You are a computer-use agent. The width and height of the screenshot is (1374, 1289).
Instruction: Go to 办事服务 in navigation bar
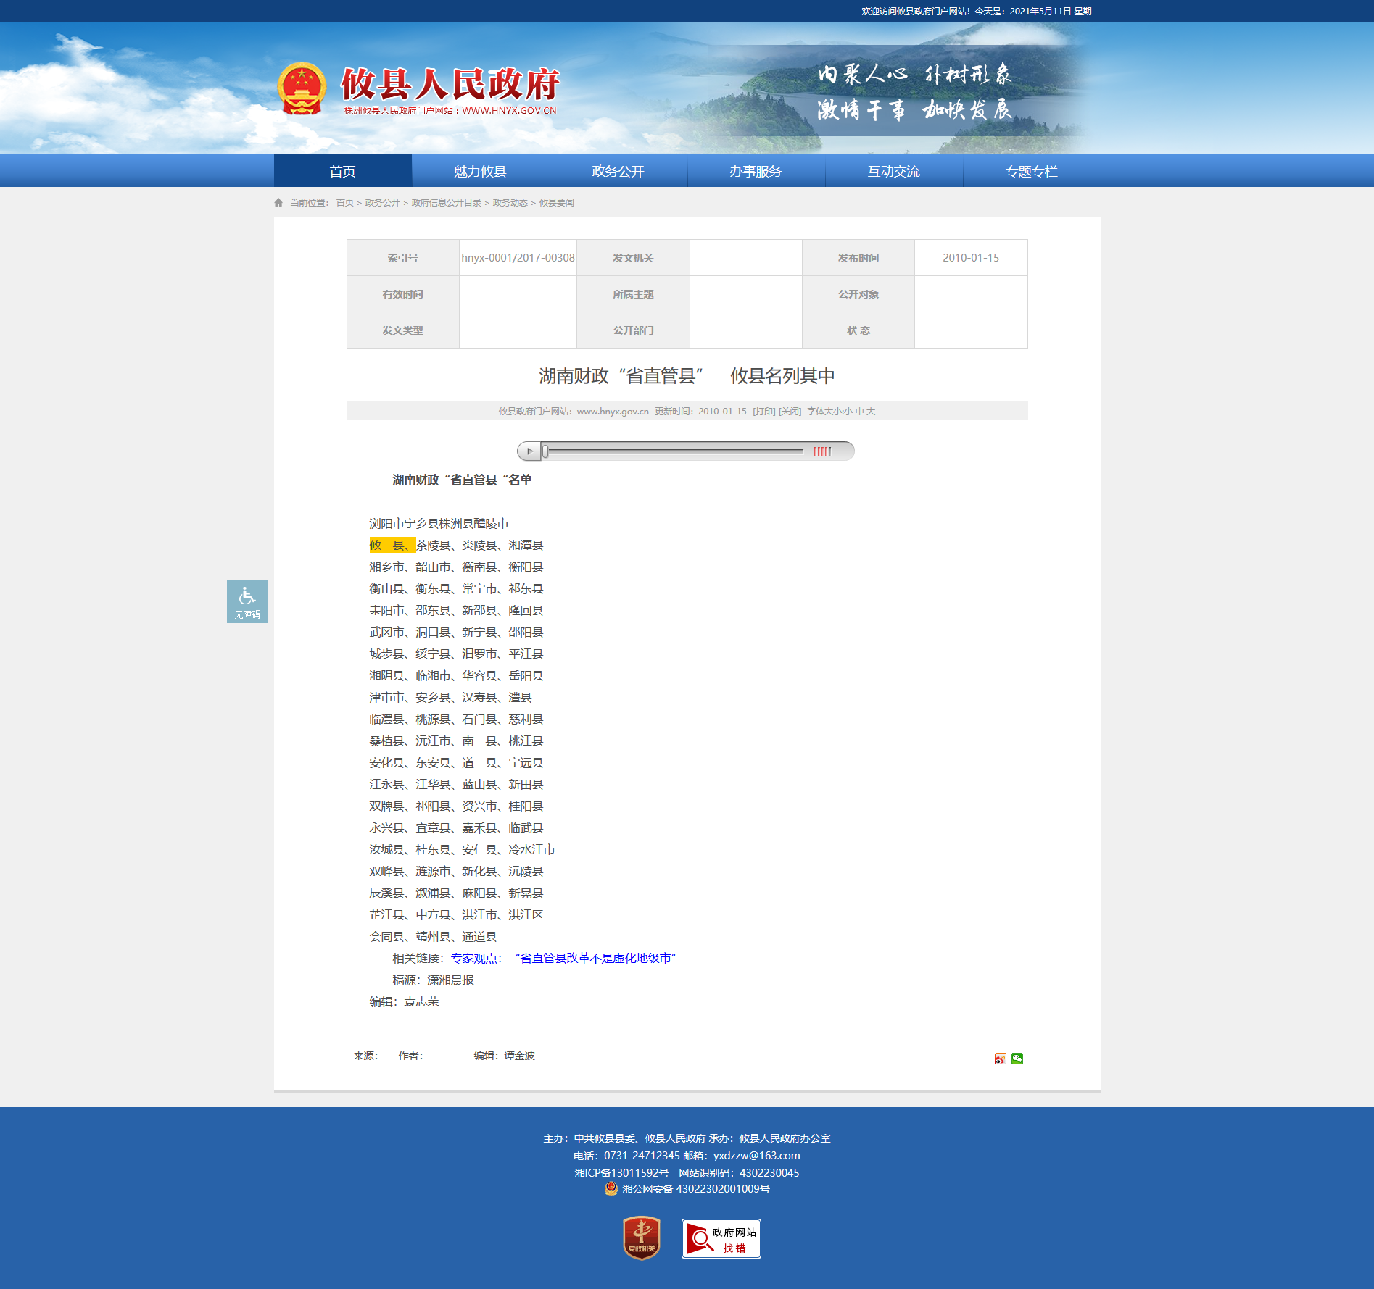point(756,172)
